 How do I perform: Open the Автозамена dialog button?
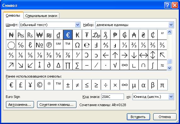click(20, 105)
